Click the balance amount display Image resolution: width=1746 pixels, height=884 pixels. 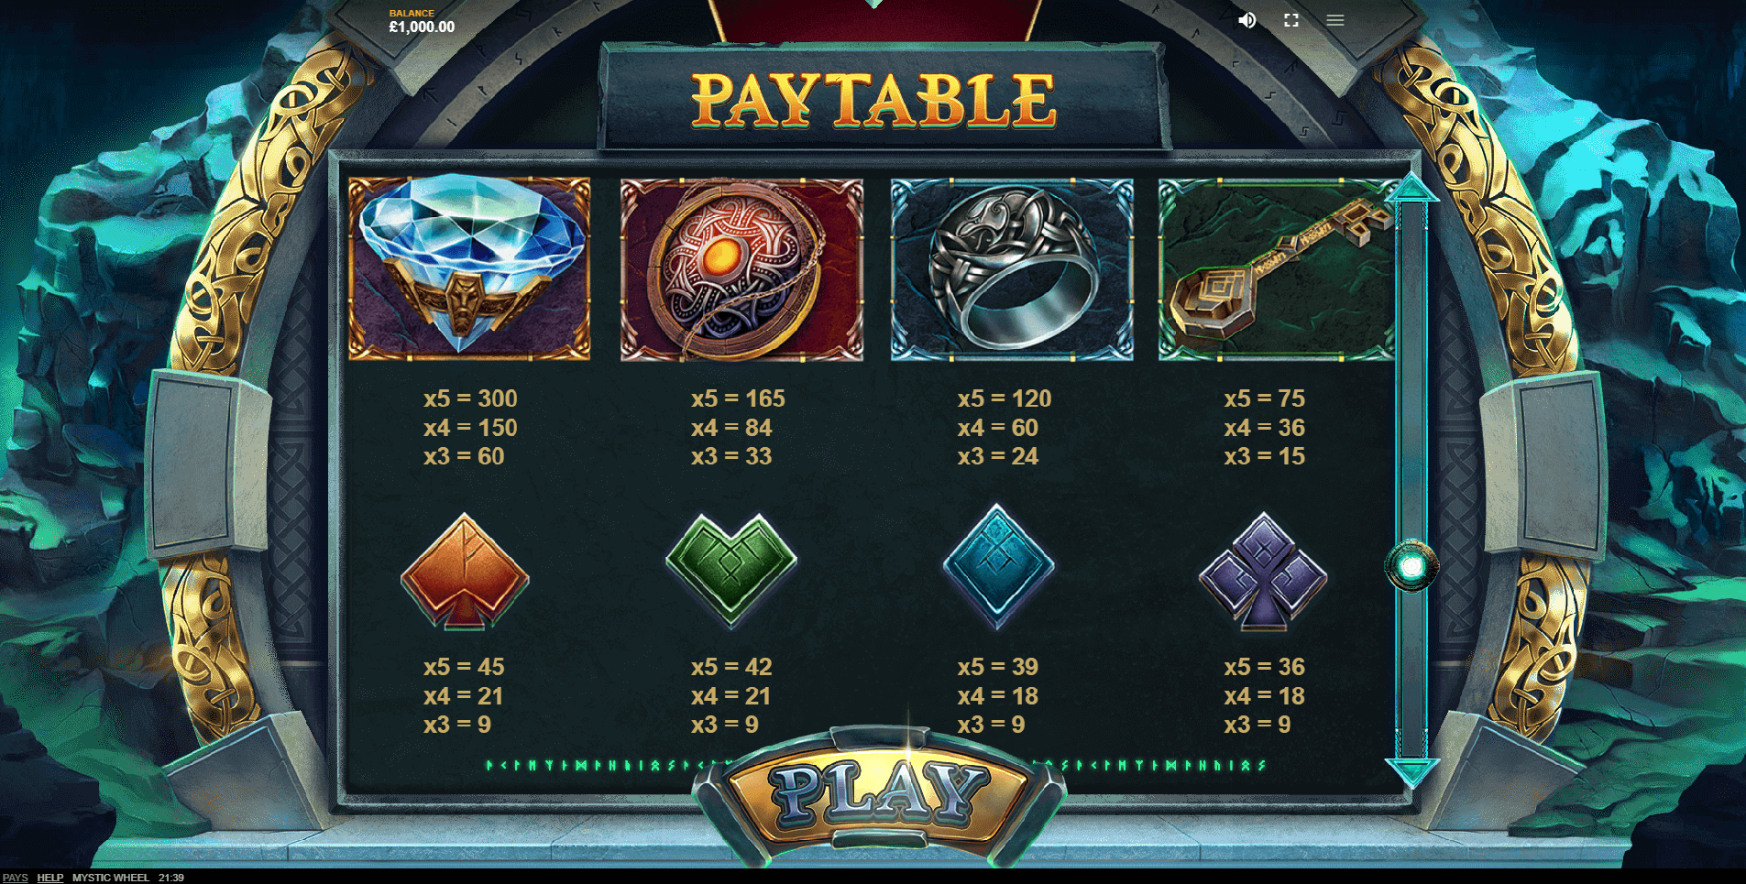[x=422, y=27]
